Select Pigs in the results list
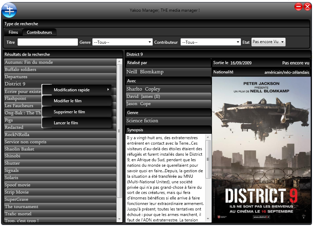 [x=23, y=120]
